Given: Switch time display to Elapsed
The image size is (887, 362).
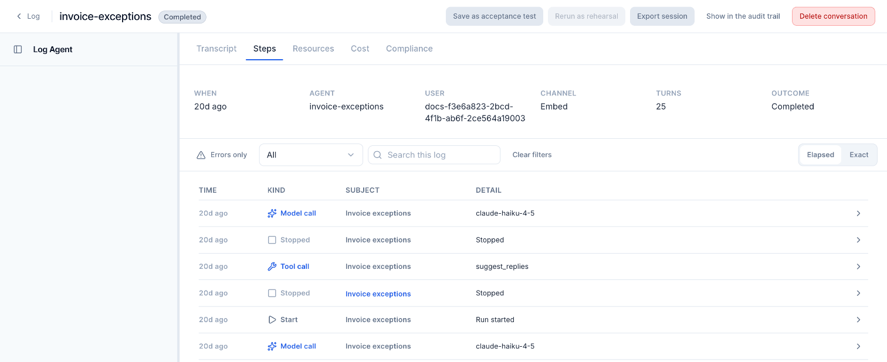Looking at the screenshot, I should (x=820, y=155).
